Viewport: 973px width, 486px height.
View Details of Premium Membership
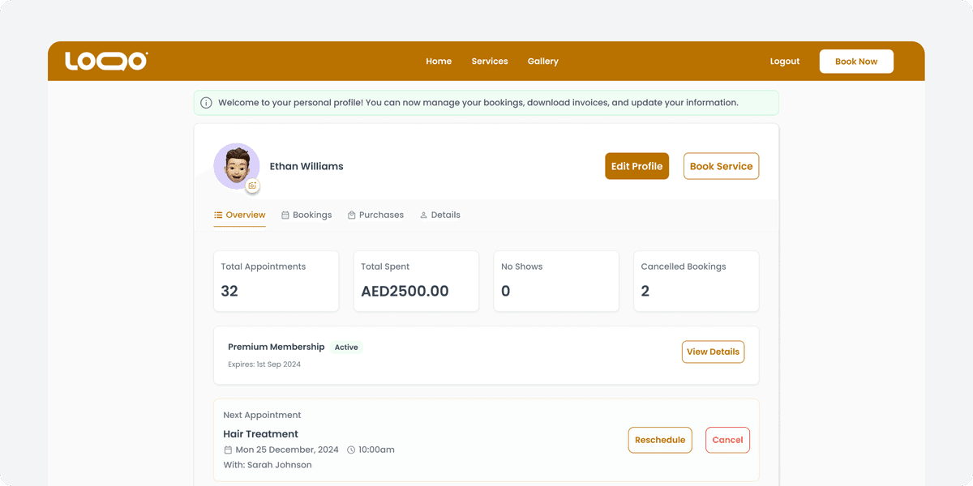point(713,352)
